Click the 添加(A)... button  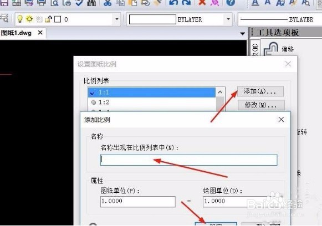[260, 91]
